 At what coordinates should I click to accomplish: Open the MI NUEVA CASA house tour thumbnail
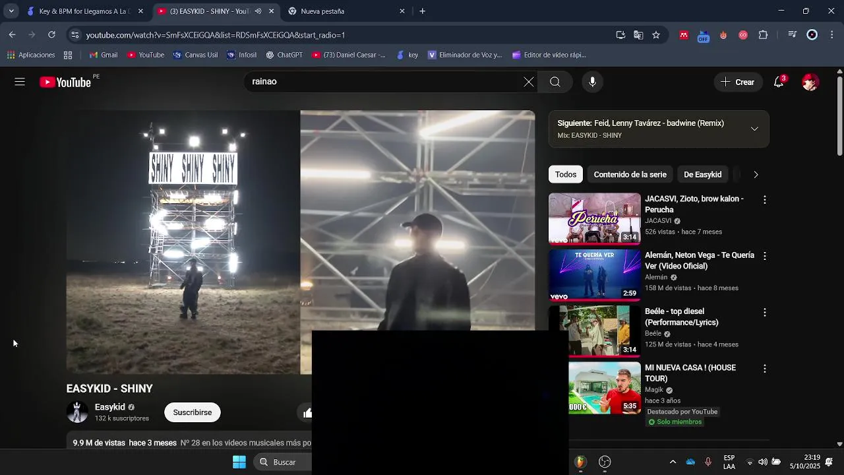605,388
